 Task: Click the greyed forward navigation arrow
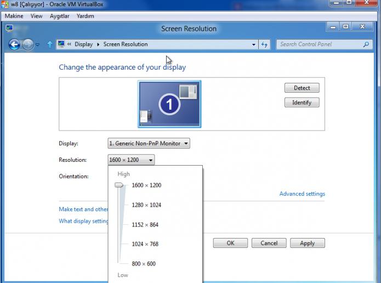click(x=28, y=44)
